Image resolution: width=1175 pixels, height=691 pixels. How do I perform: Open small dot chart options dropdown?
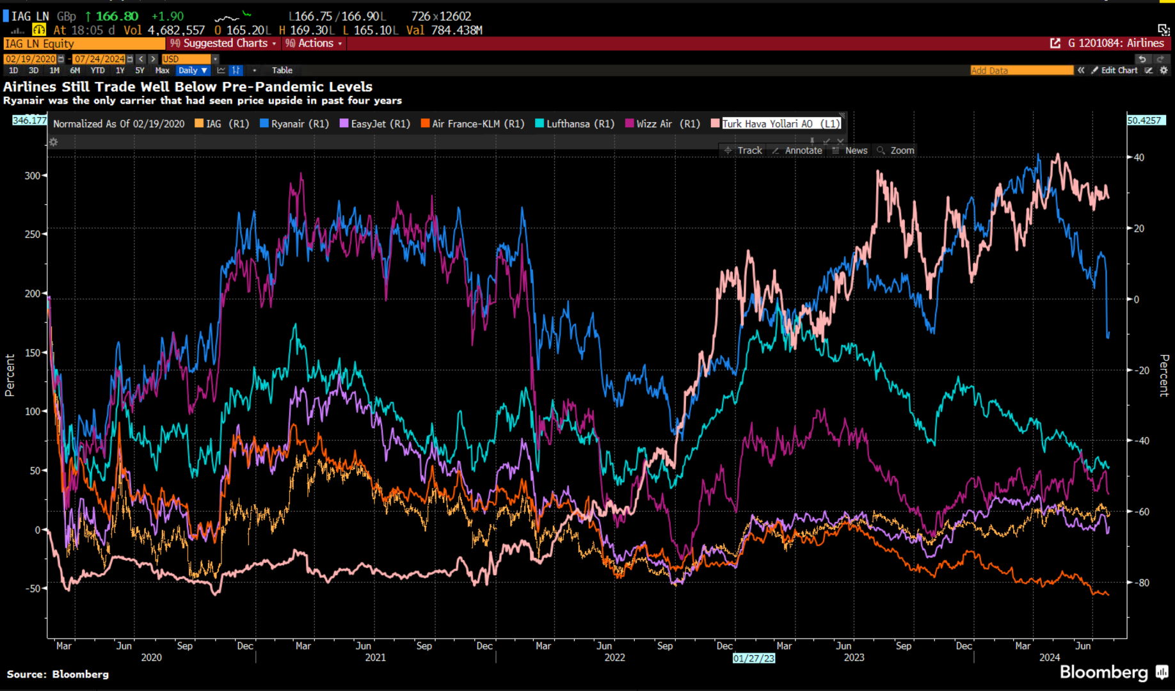[254, 70]
